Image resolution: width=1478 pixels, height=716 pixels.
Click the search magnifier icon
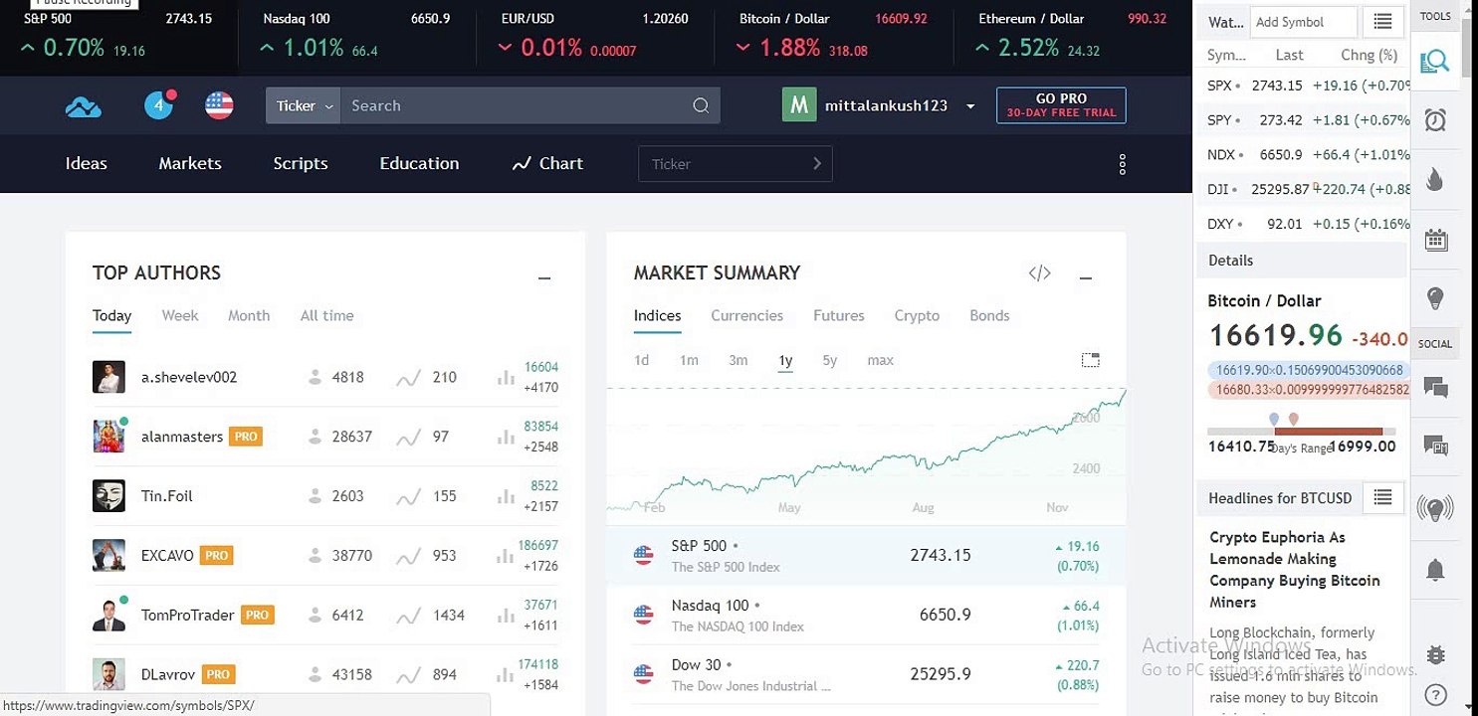tap(701, 105)
